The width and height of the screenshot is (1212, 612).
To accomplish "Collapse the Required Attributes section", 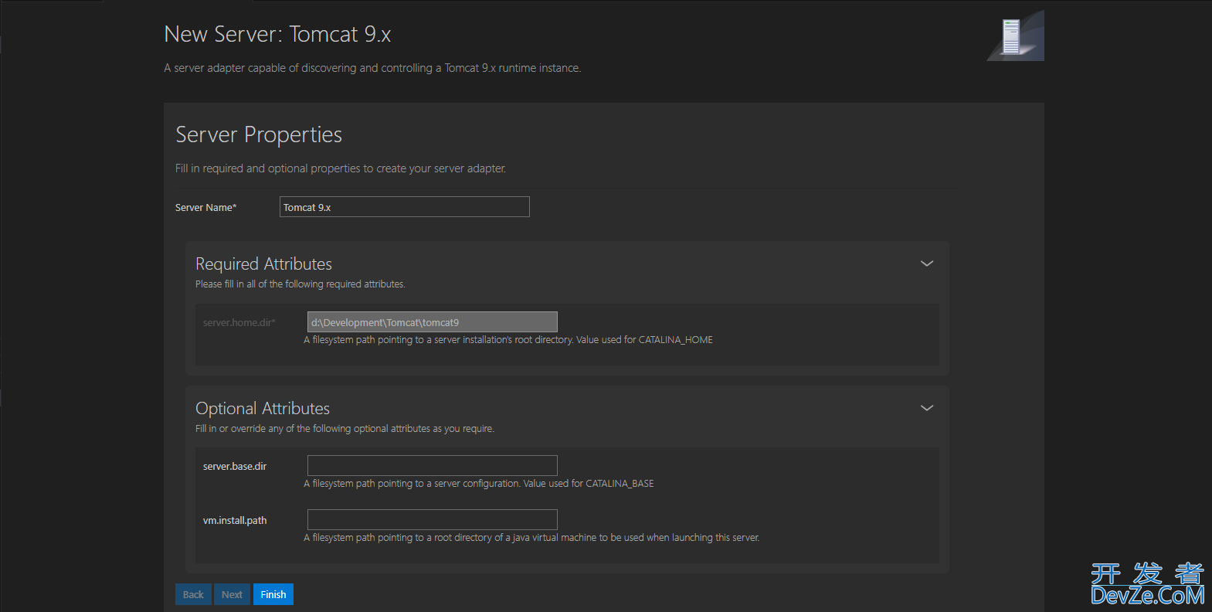I will (927, 263).
